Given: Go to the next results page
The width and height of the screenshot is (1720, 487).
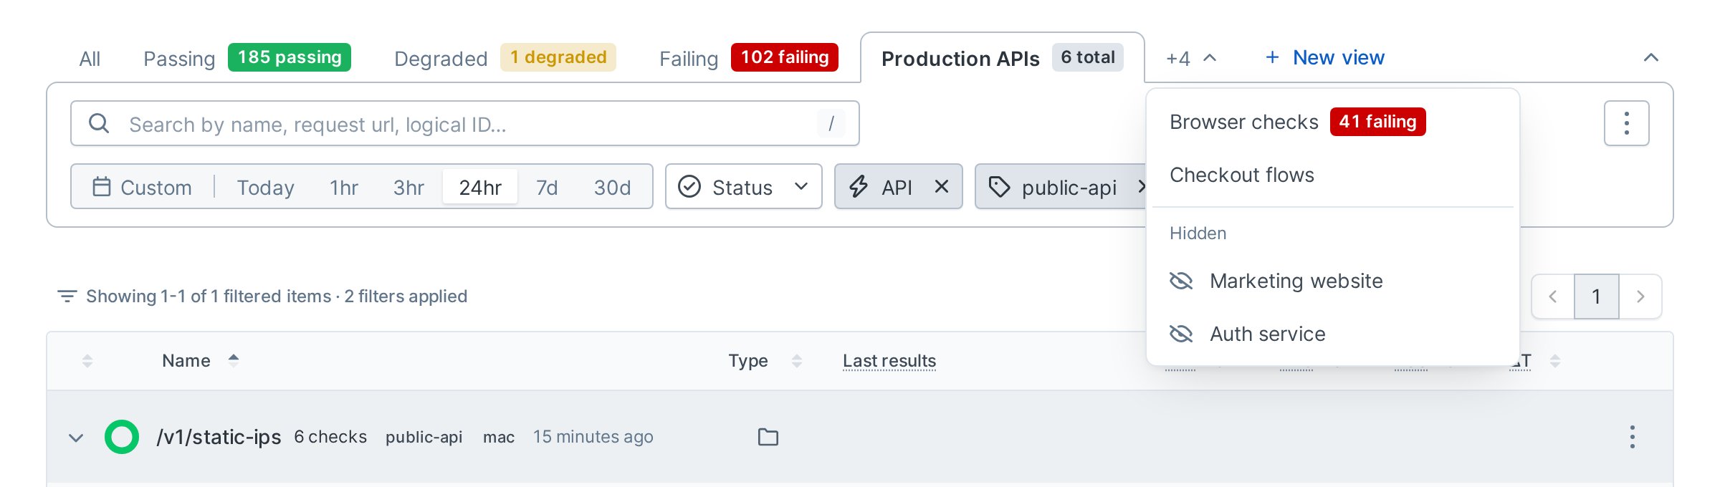Looking at the screenshot, I should [x=1640, y=296].
